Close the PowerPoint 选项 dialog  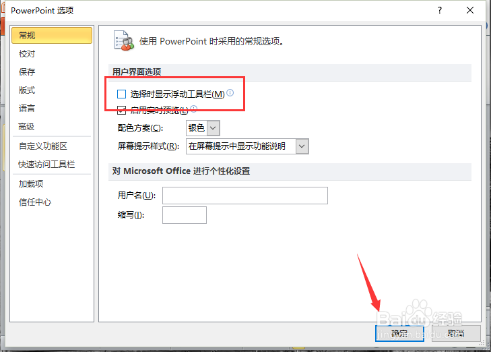(x=470, y=10)
